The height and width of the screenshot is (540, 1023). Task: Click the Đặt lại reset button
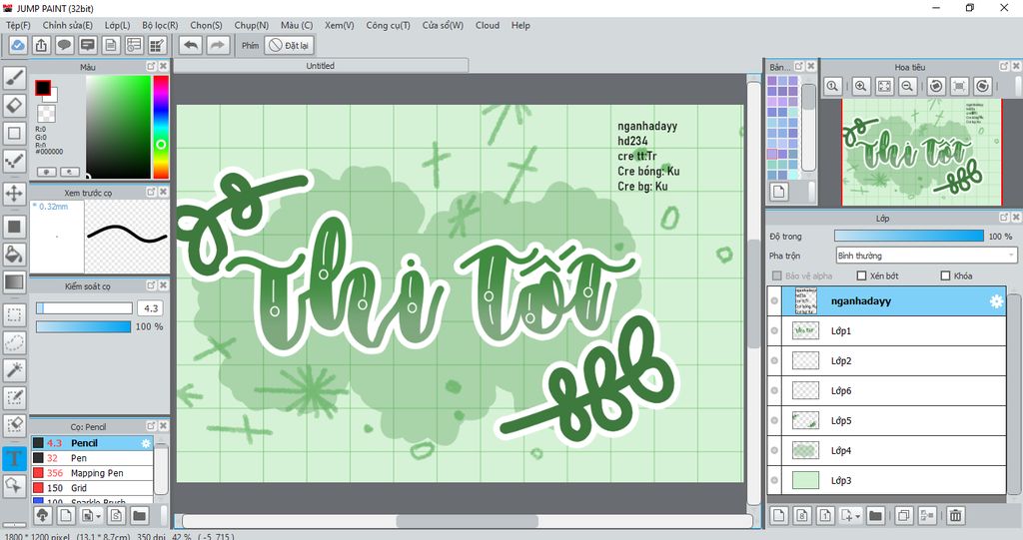(x=290, y=45)
